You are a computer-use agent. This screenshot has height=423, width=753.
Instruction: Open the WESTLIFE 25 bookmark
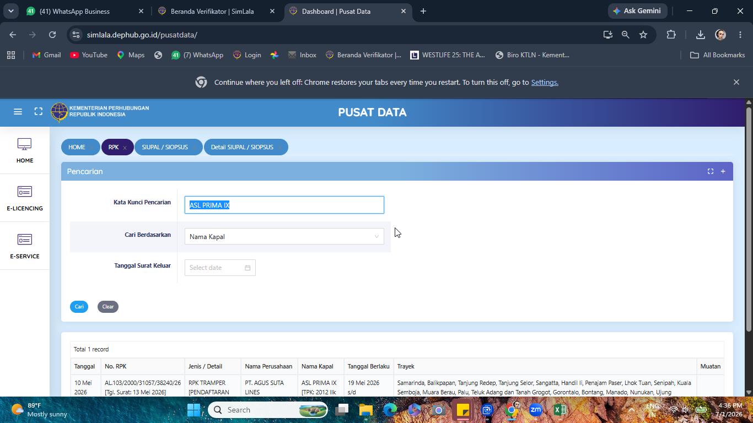point(447,55)
